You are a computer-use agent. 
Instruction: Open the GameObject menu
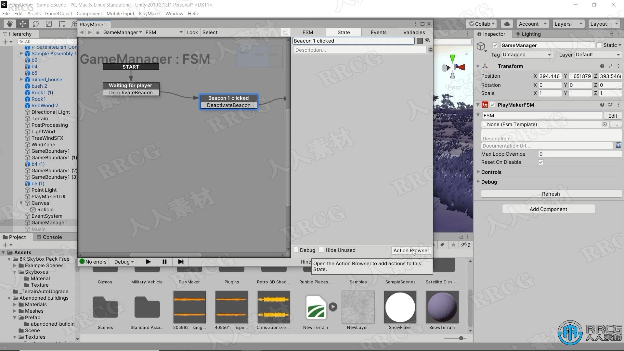58,13
